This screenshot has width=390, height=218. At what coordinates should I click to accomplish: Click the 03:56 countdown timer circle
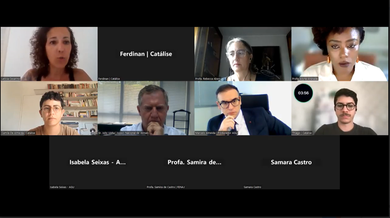303,93
